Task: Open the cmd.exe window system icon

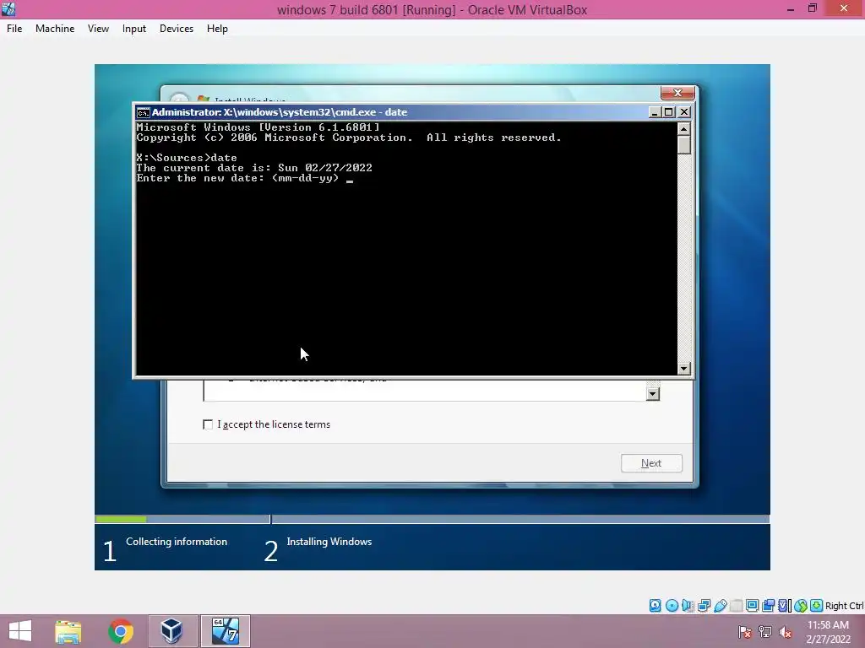Action: (x=143, y=112)
